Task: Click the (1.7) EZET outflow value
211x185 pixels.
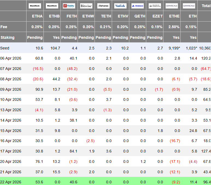Action: (x=159, y=89)
